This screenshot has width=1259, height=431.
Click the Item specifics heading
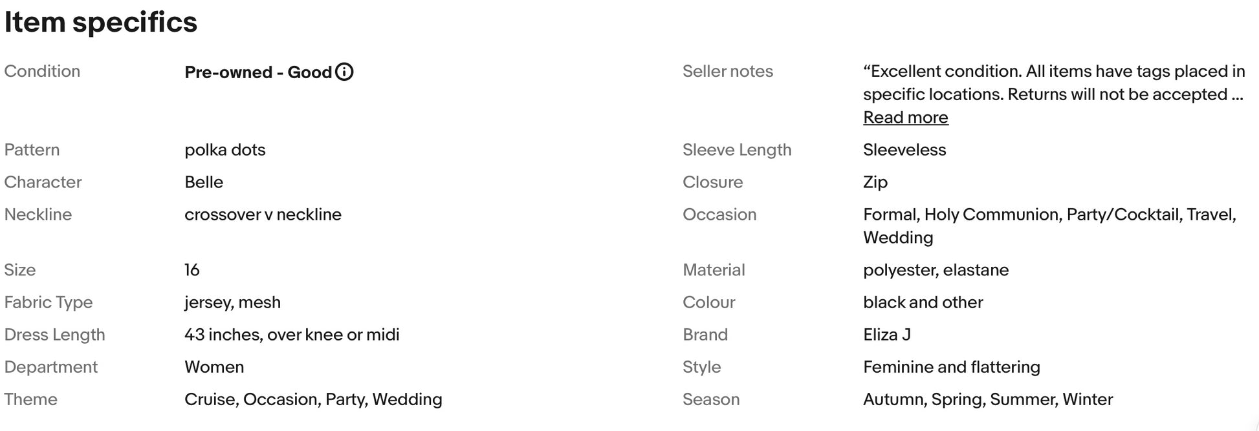coord(100,22)
